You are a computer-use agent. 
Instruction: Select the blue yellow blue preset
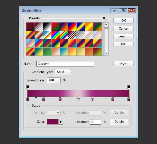[81, 26]
